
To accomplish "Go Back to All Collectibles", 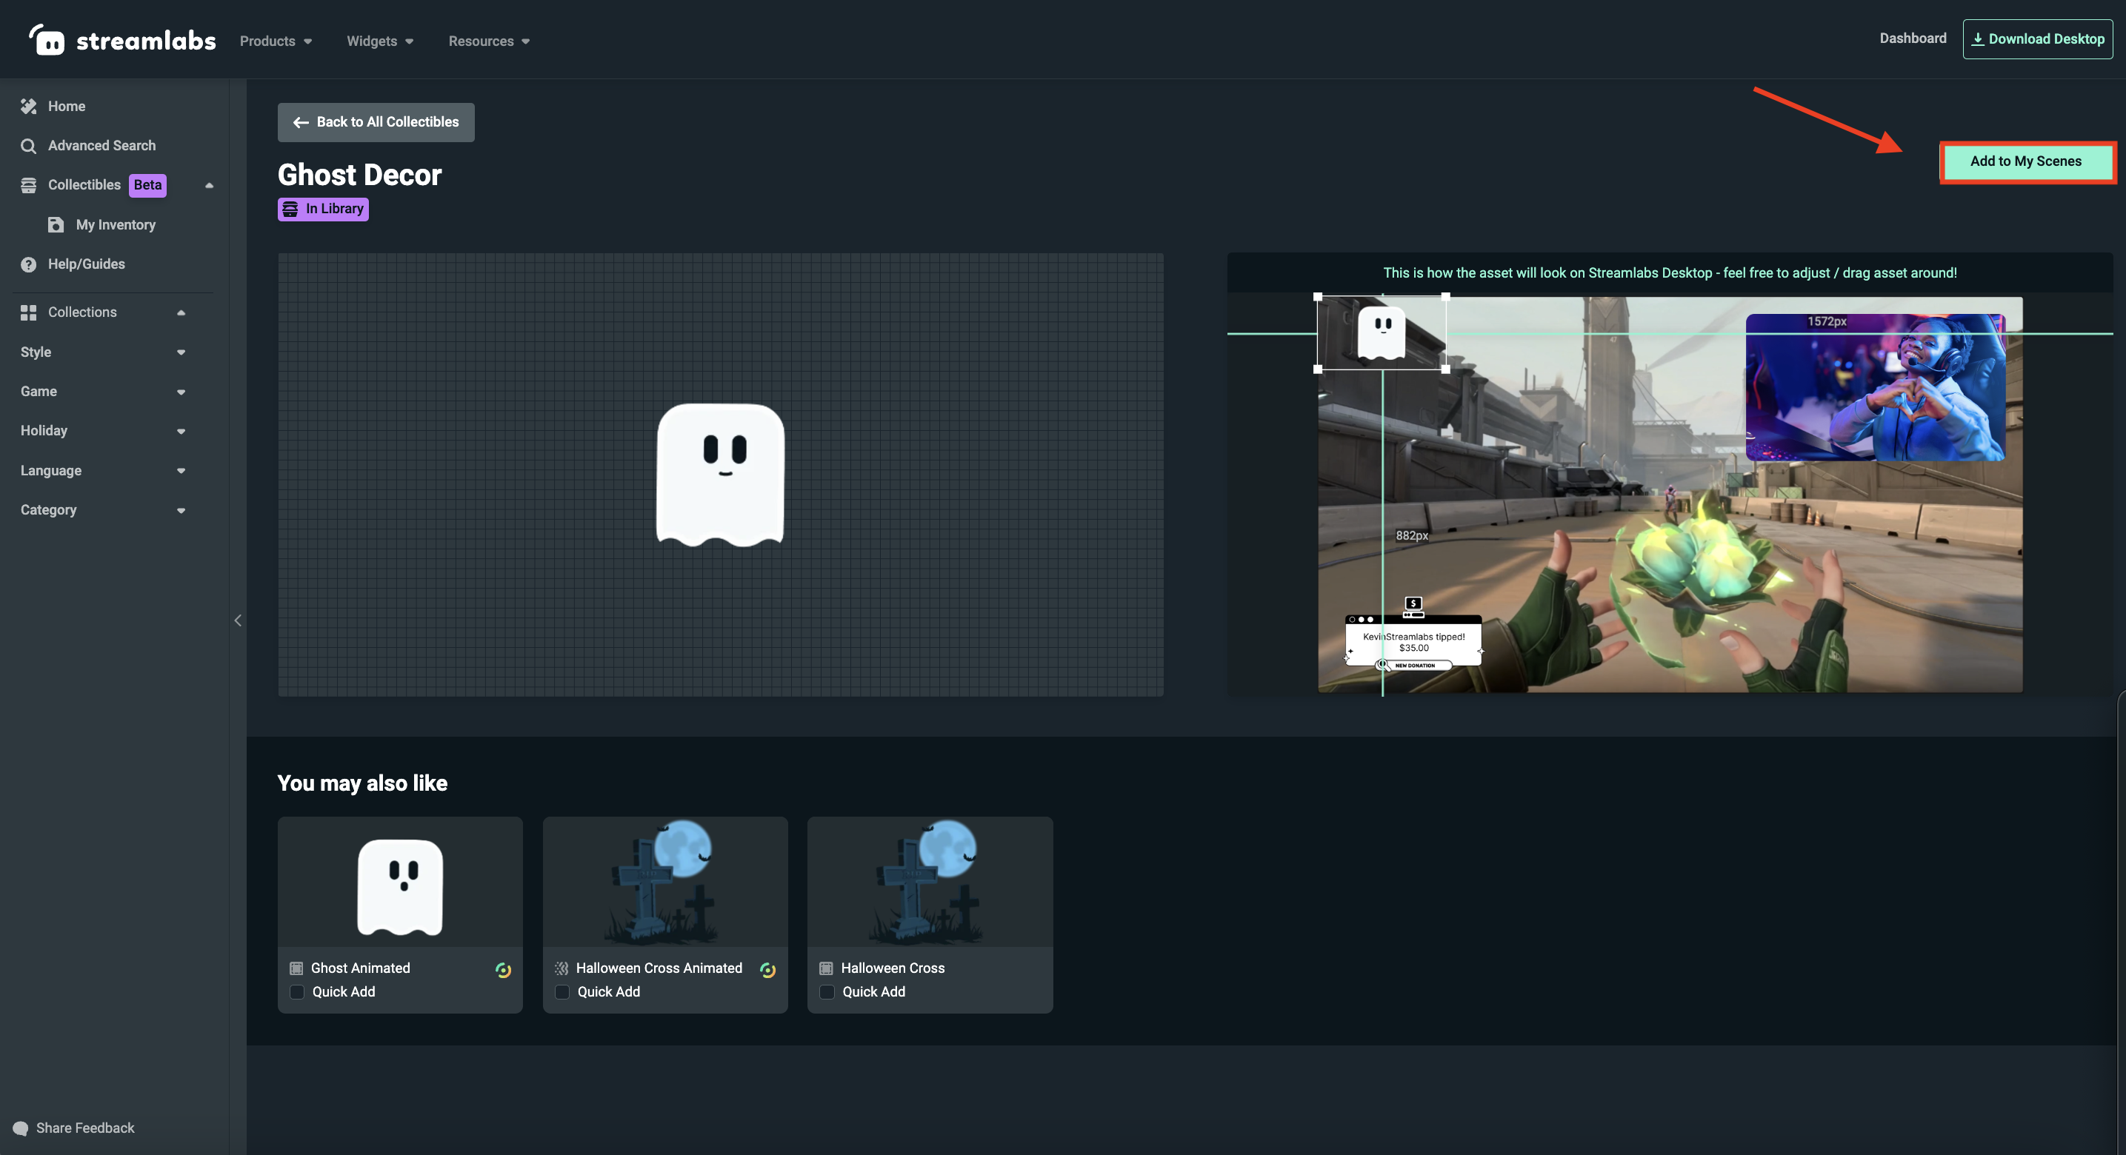I will [375, 121].
